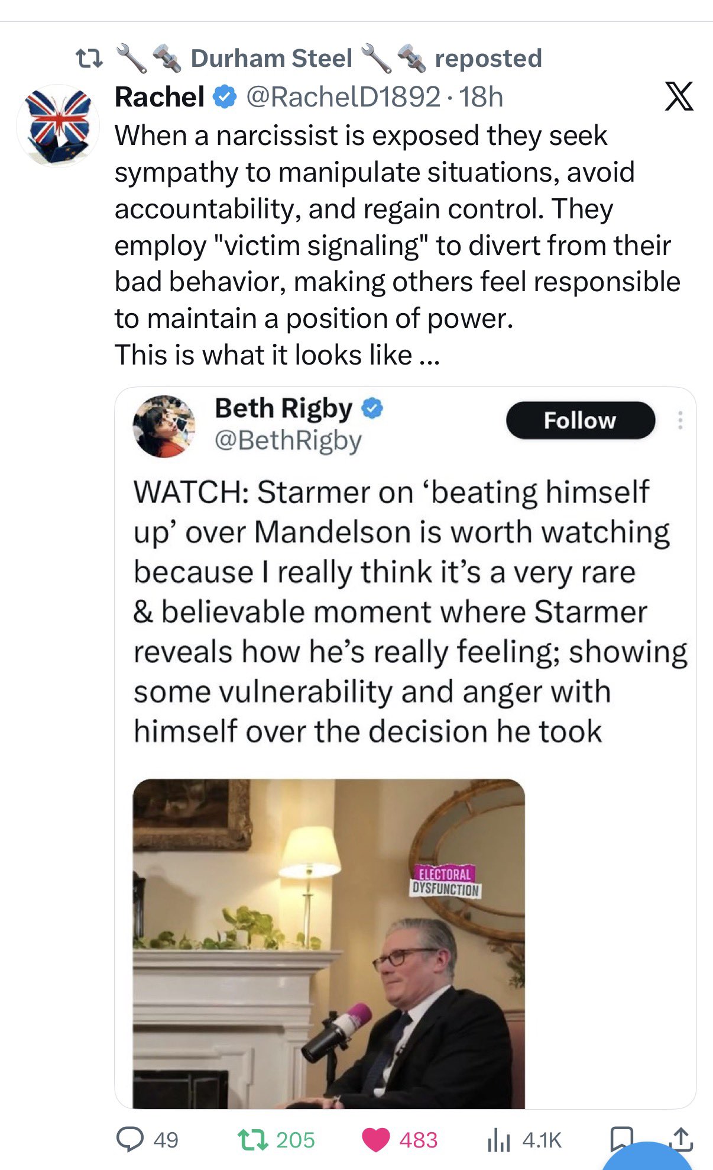Unlike the post via pink heart
Viewport: 713px width, 1170px height.
coord(375,1140)
